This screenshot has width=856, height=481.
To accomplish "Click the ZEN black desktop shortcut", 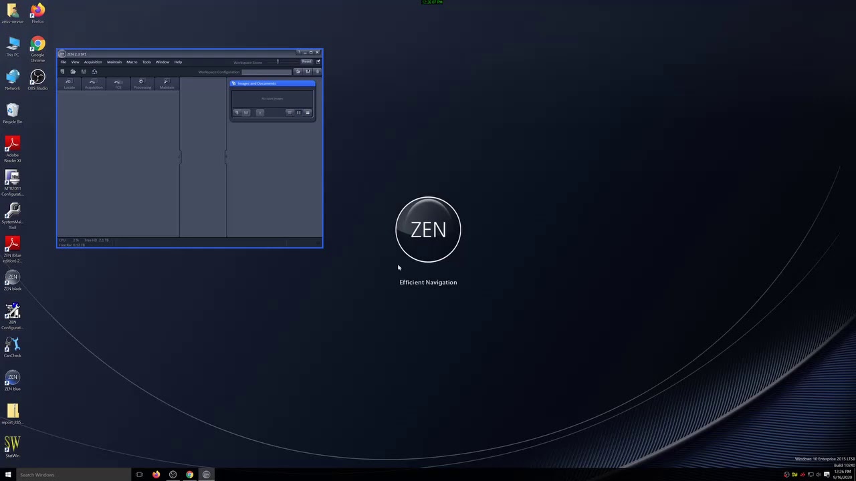I will [x=13, y=281].
